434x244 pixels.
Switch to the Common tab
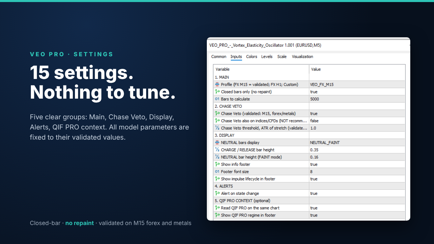[x=219, y=57]
